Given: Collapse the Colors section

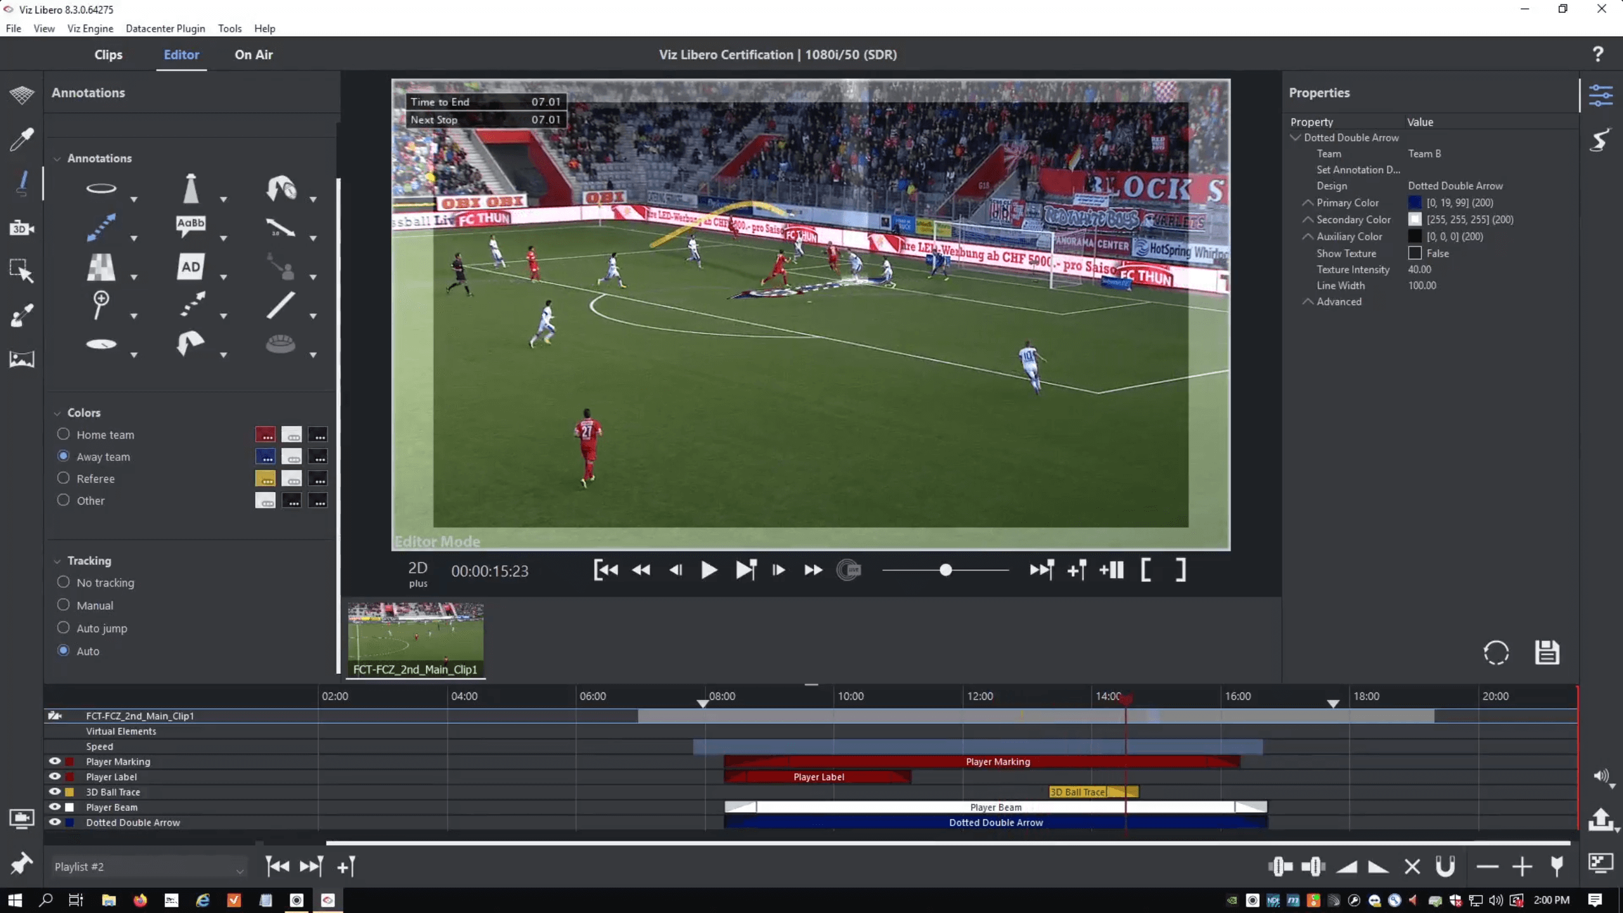Looking at the screenshot, I should click(x=57, y=413).
